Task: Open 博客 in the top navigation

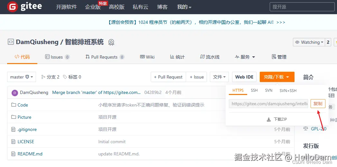Action: click(x=162, y=7)
